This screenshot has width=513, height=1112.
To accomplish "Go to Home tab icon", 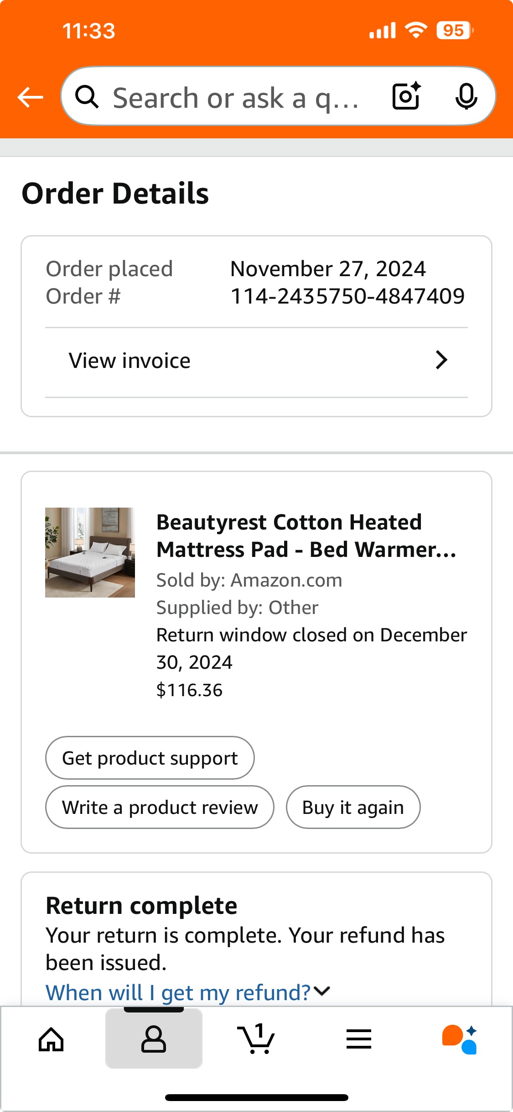I will click(51, 1039).
